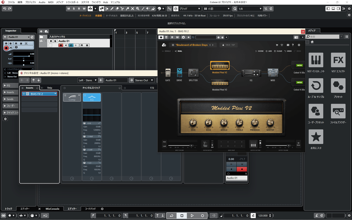Adjust the MASTER knob on Modded Plexi

point(270,122)
